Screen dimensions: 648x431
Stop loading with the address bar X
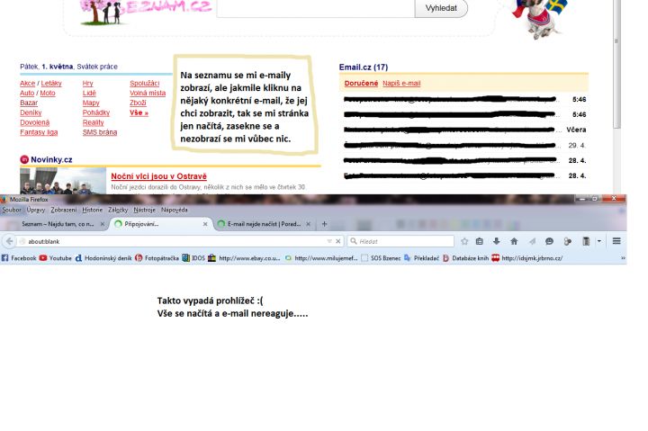(338, 241)
